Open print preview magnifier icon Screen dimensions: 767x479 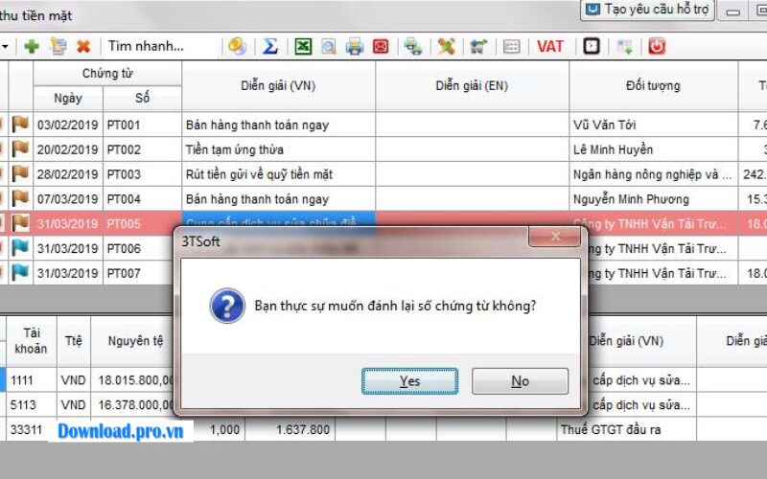(329, 46)
